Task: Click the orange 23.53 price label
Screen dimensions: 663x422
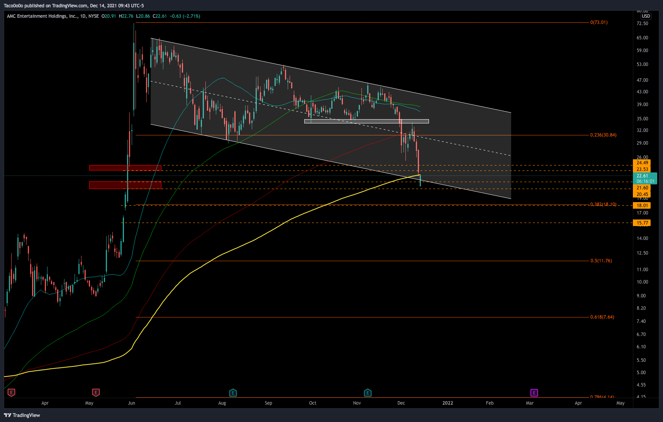Action: click(642, 169)
